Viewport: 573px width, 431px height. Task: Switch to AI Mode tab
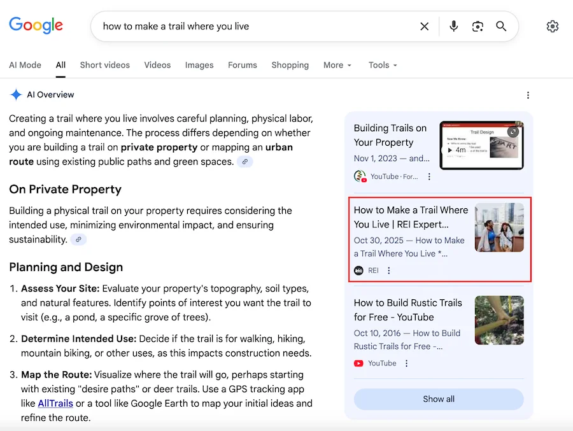point(25,65)
